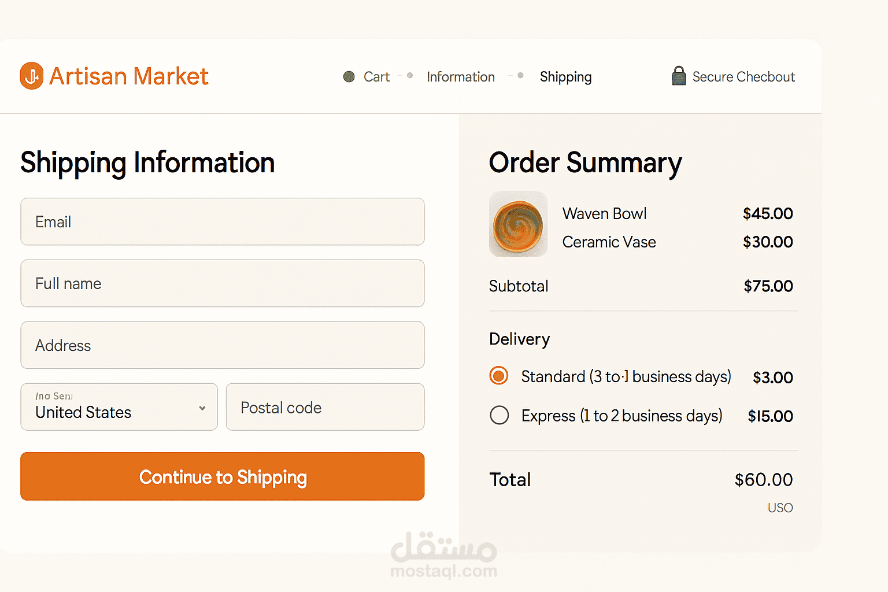Viewport: 888px width, 592px height.
Task: Open the Waven Bowl product thumbnail
Action: [518, 224]
